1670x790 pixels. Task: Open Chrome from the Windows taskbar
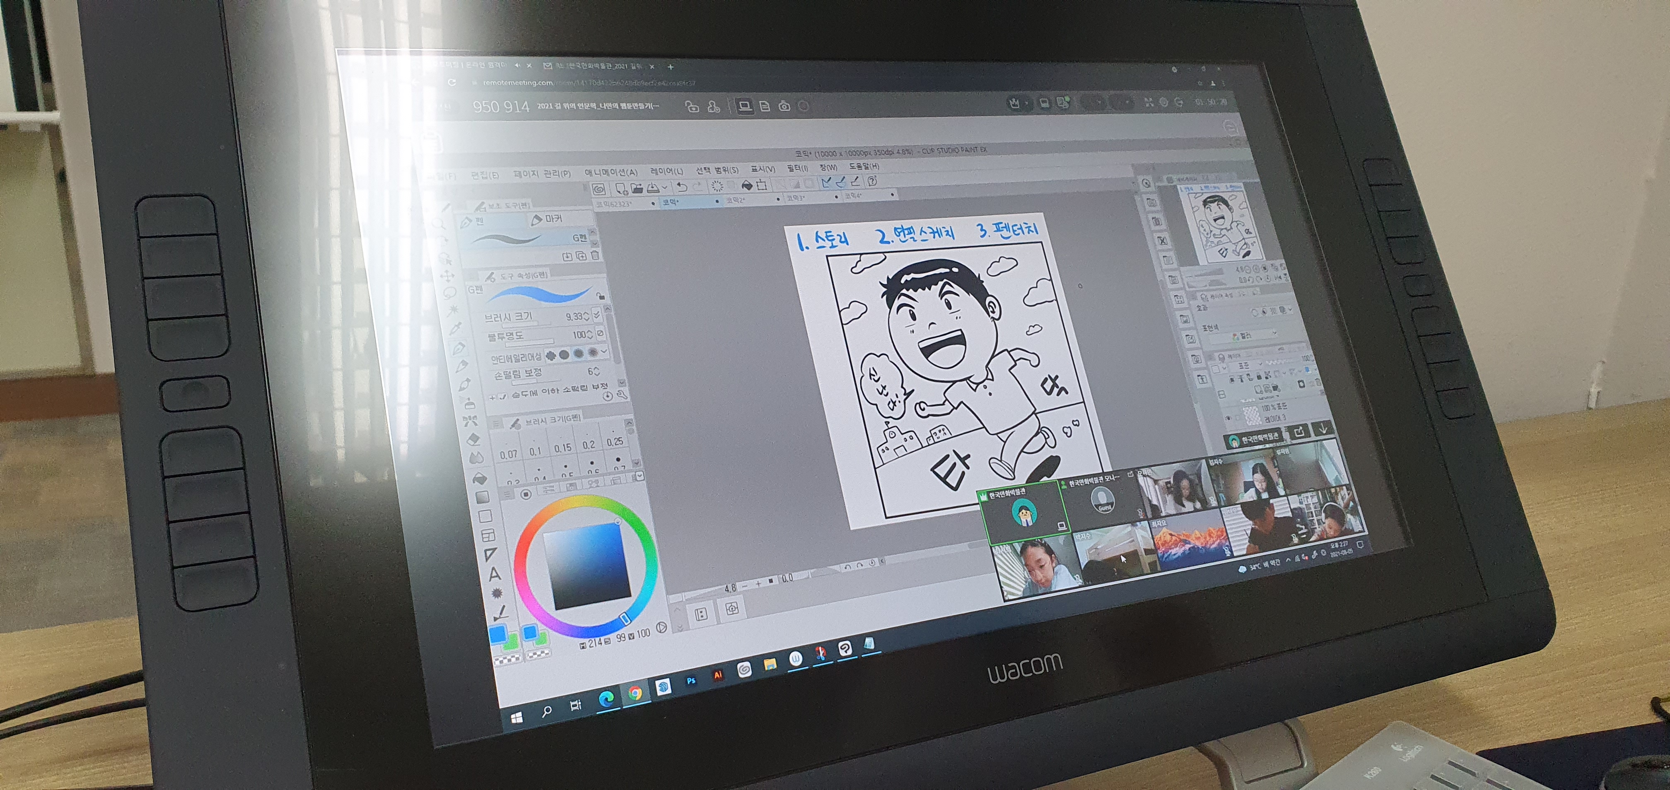[x=635, y=693]
